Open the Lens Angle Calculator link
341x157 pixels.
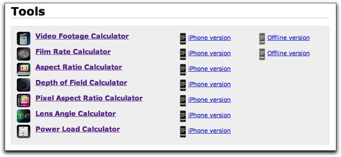click(75, 114)
